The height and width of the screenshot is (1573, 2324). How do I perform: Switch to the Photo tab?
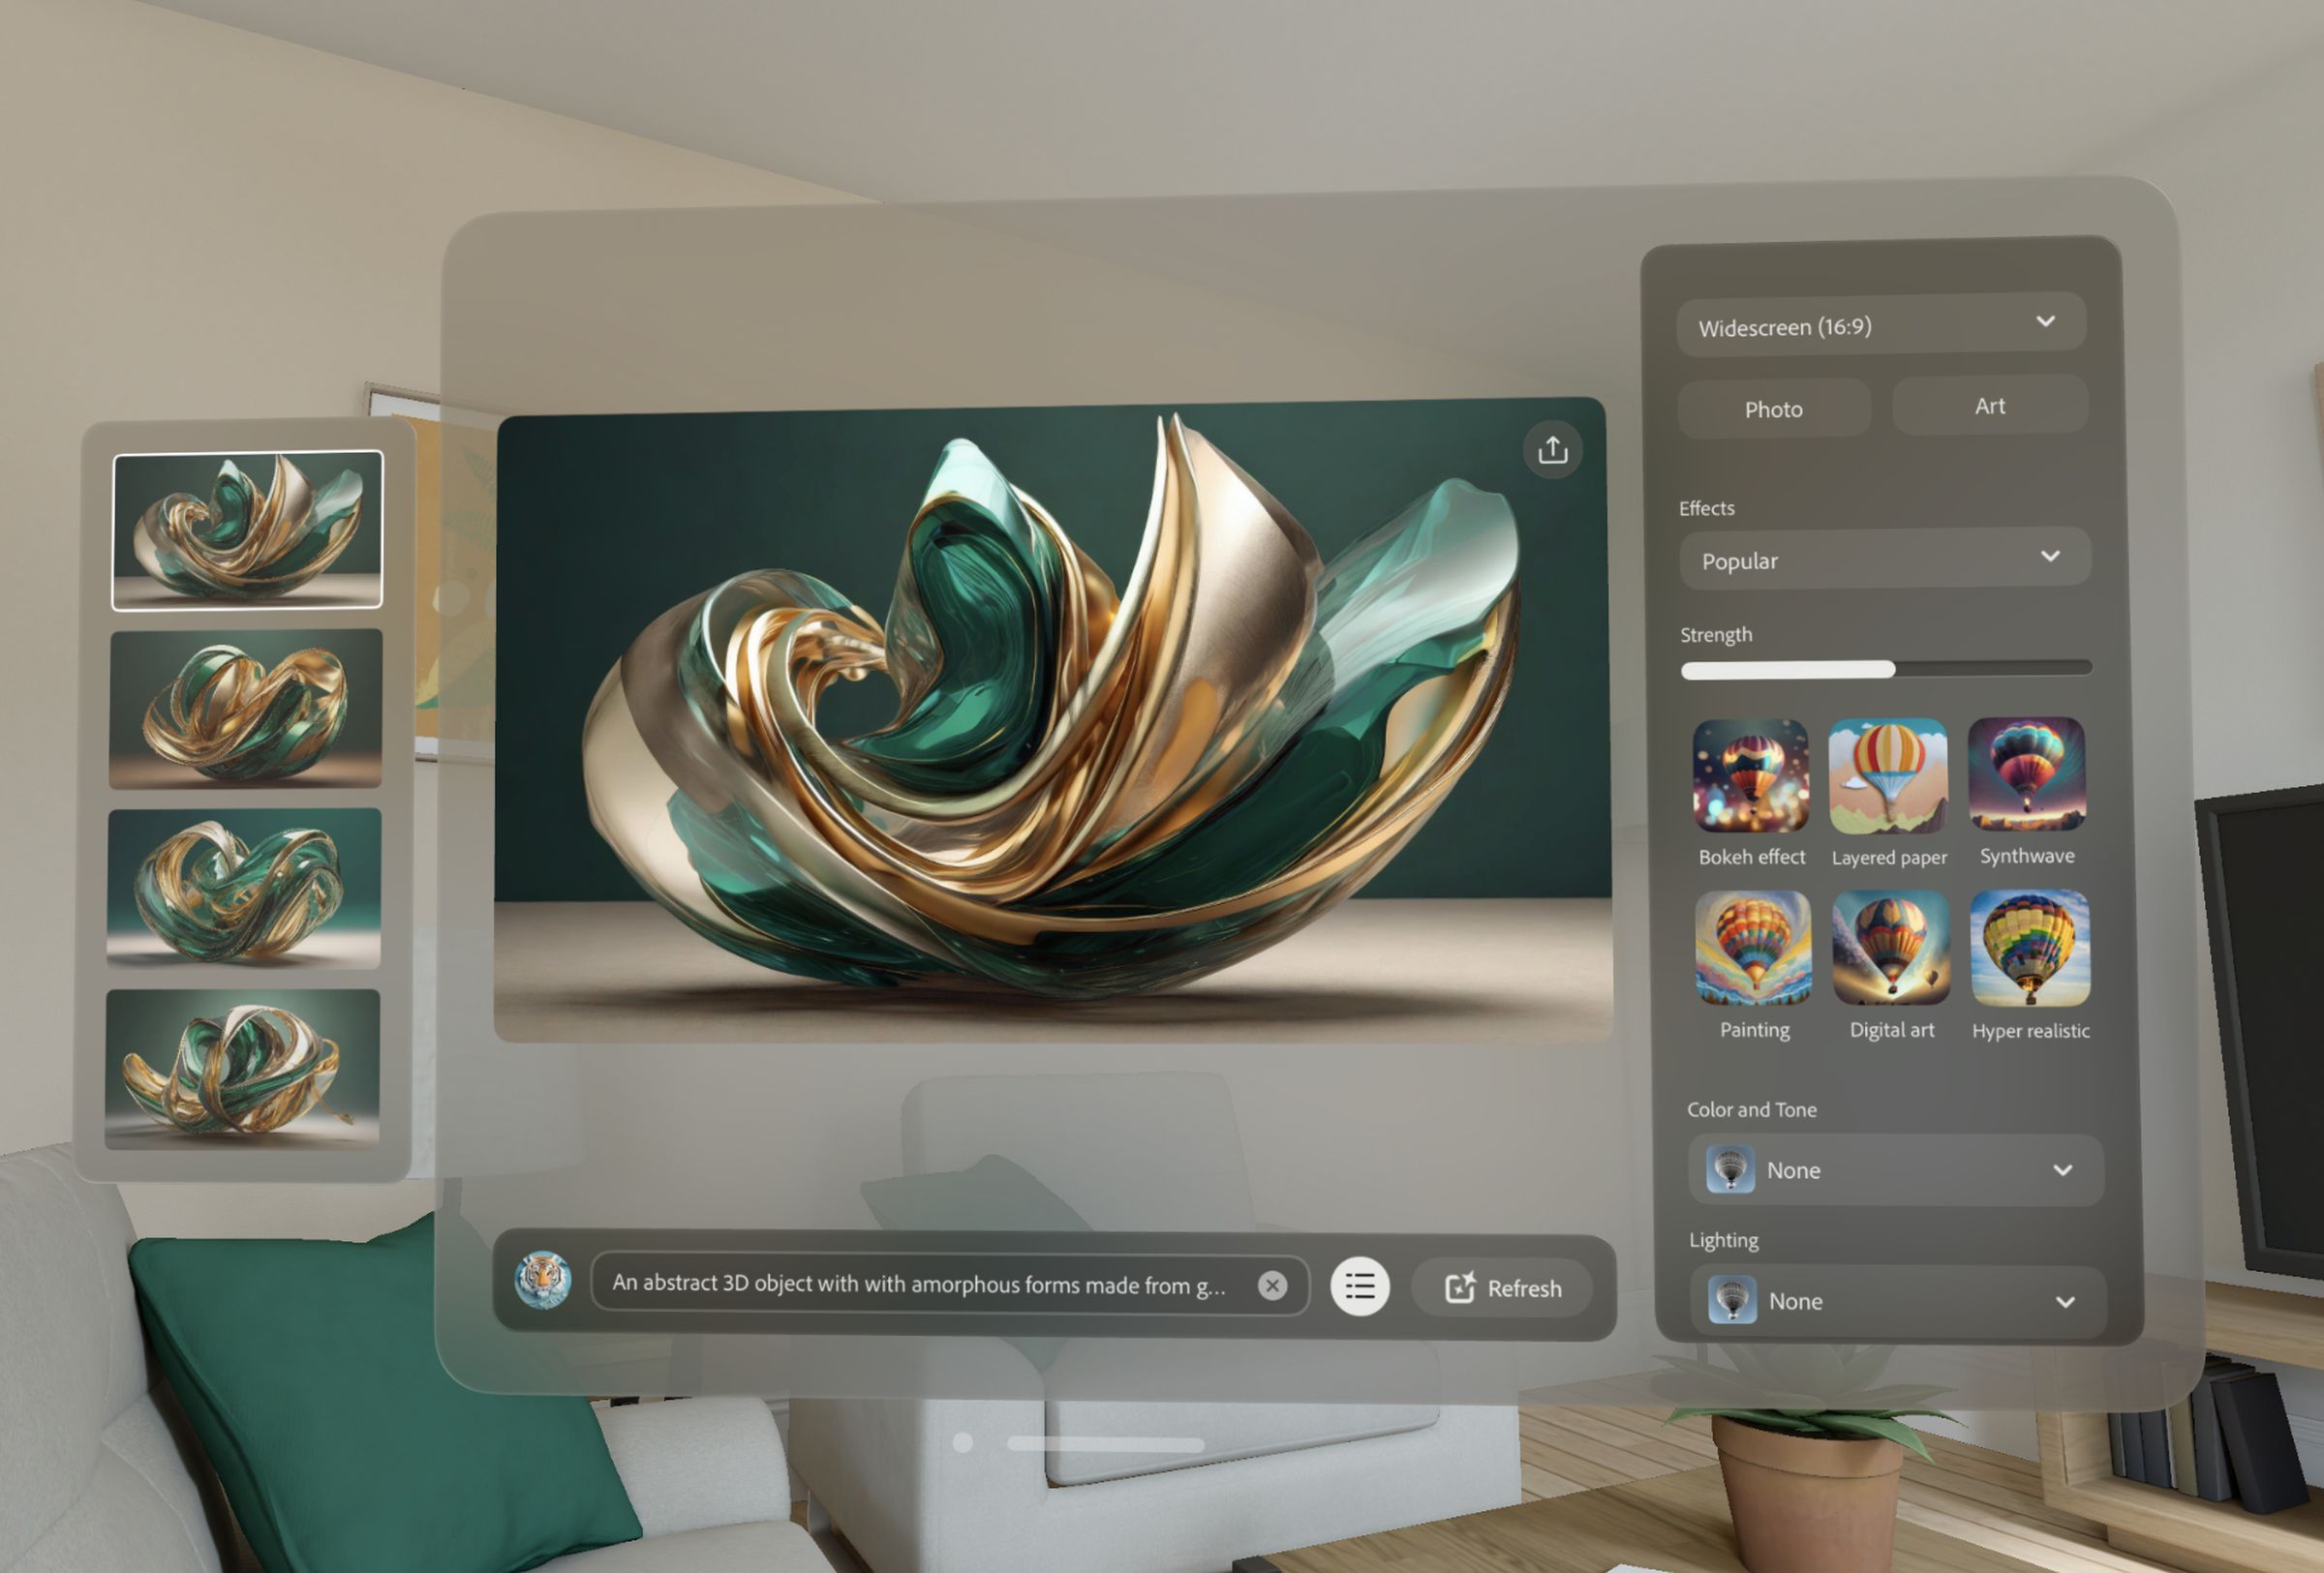pos(1773,408)
